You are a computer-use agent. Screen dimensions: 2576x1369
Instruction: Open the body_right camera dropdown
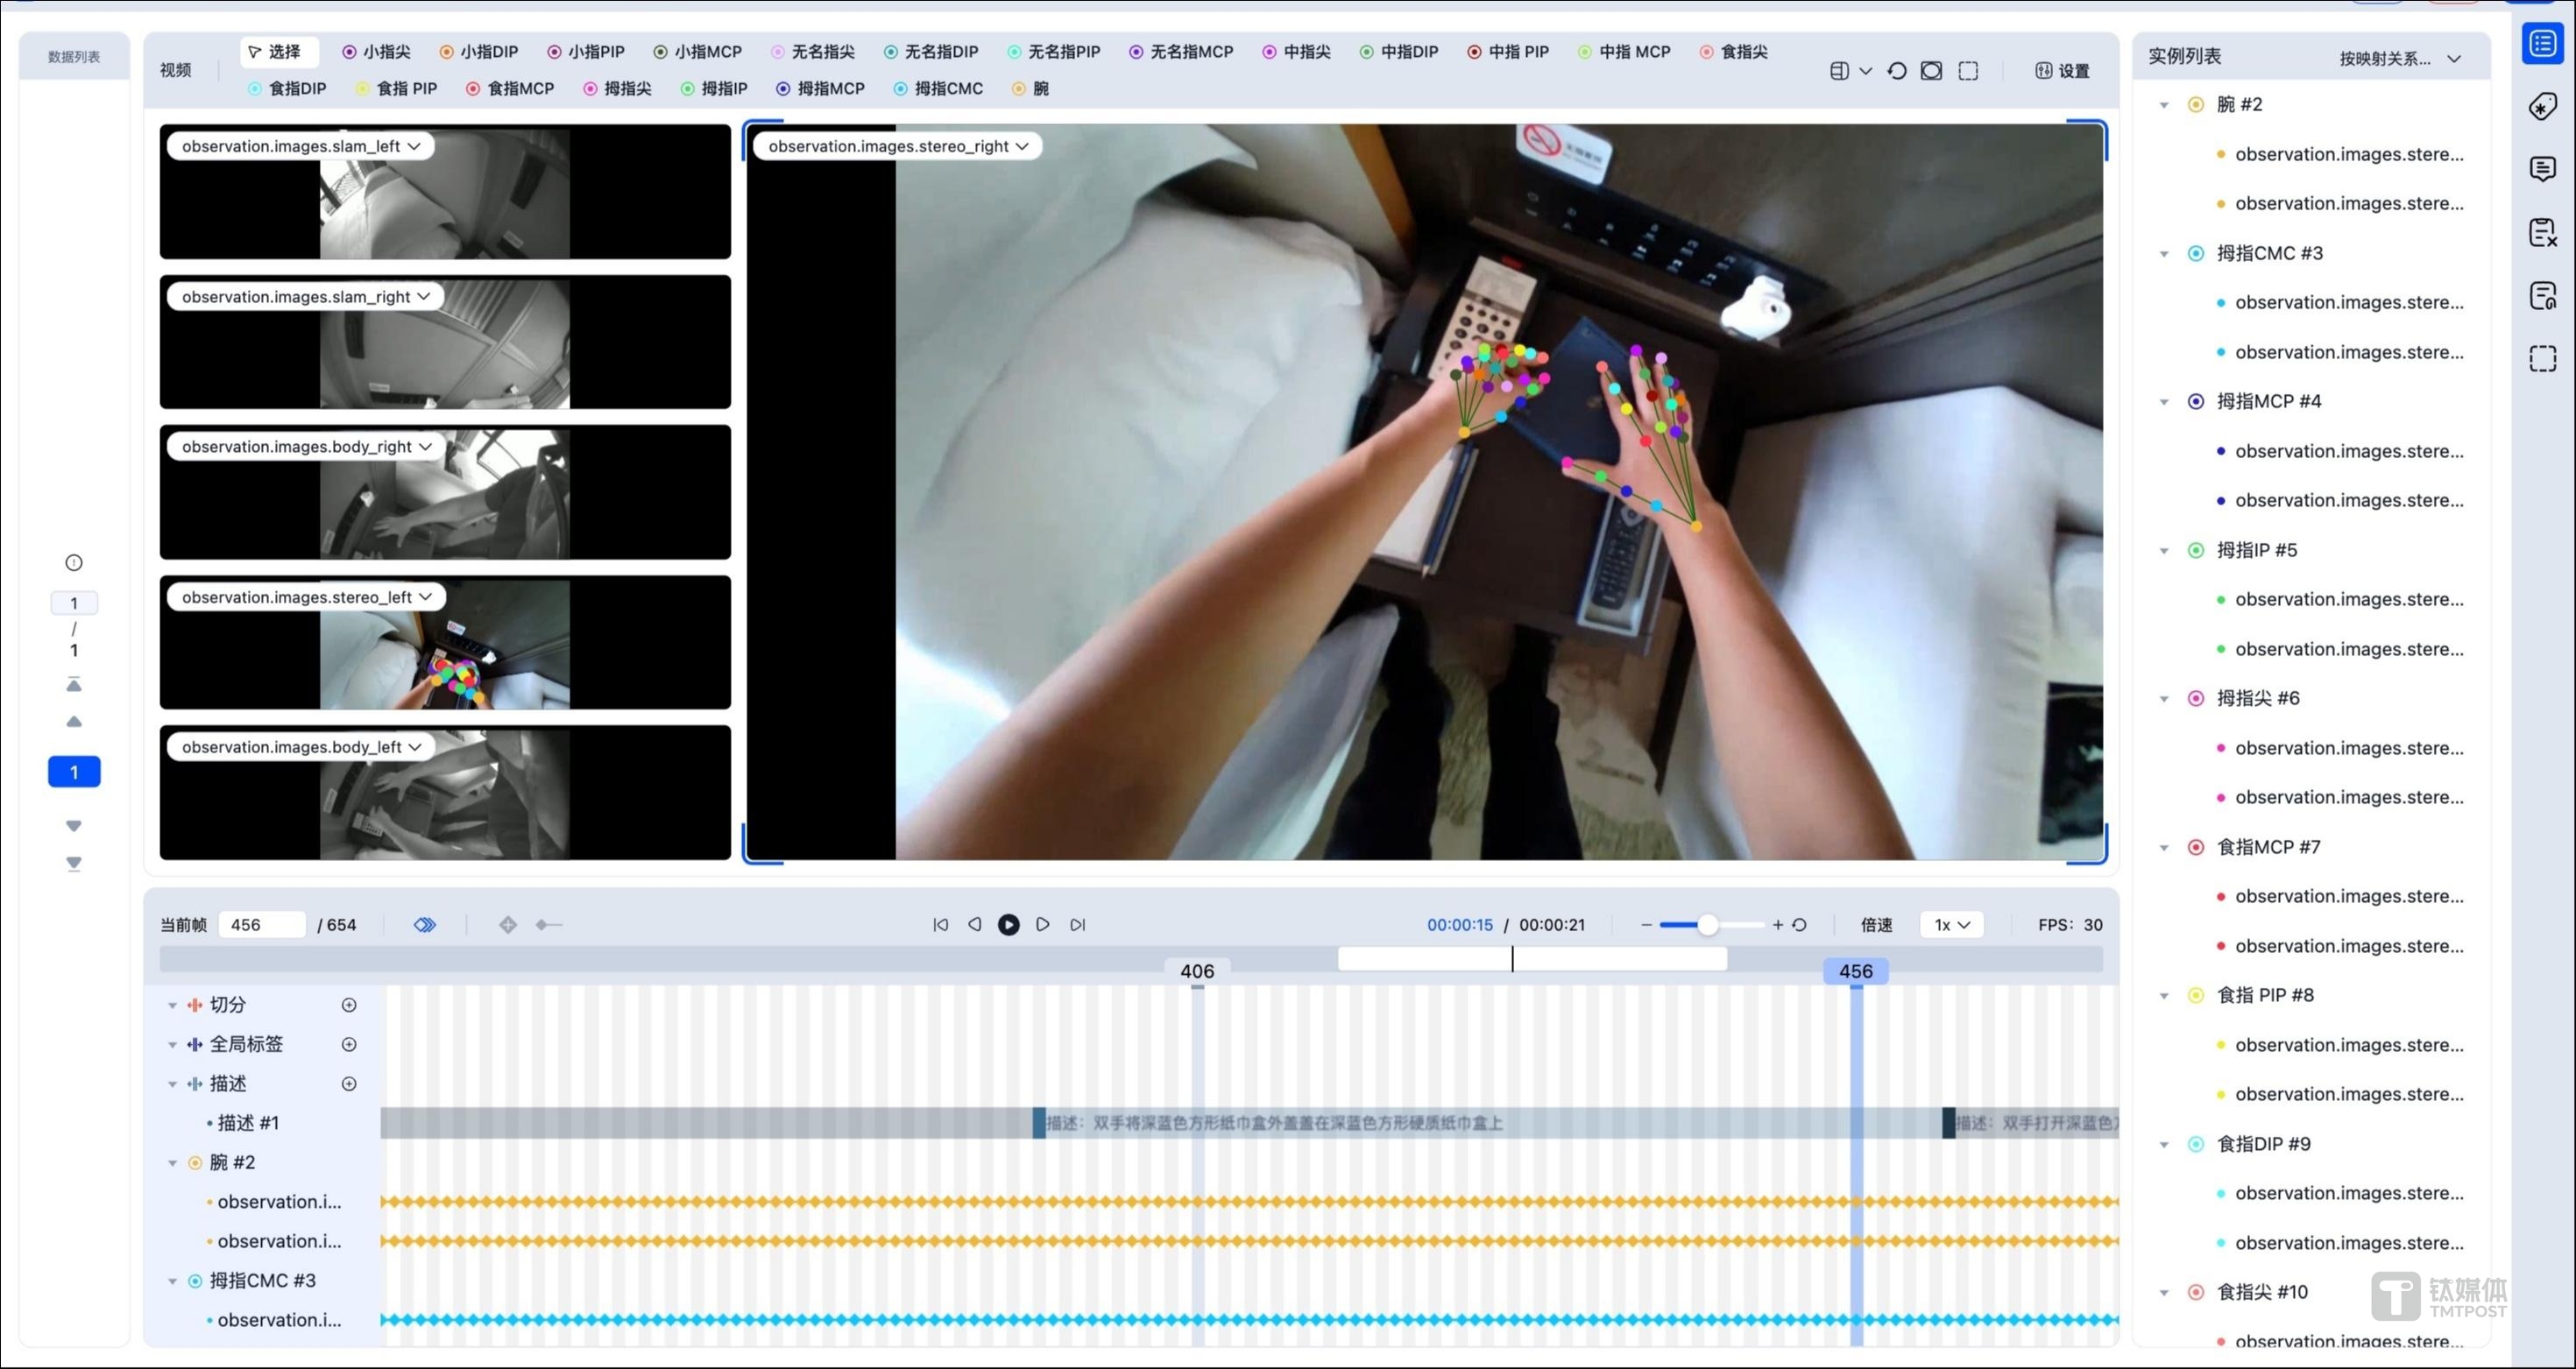(307, 446)
